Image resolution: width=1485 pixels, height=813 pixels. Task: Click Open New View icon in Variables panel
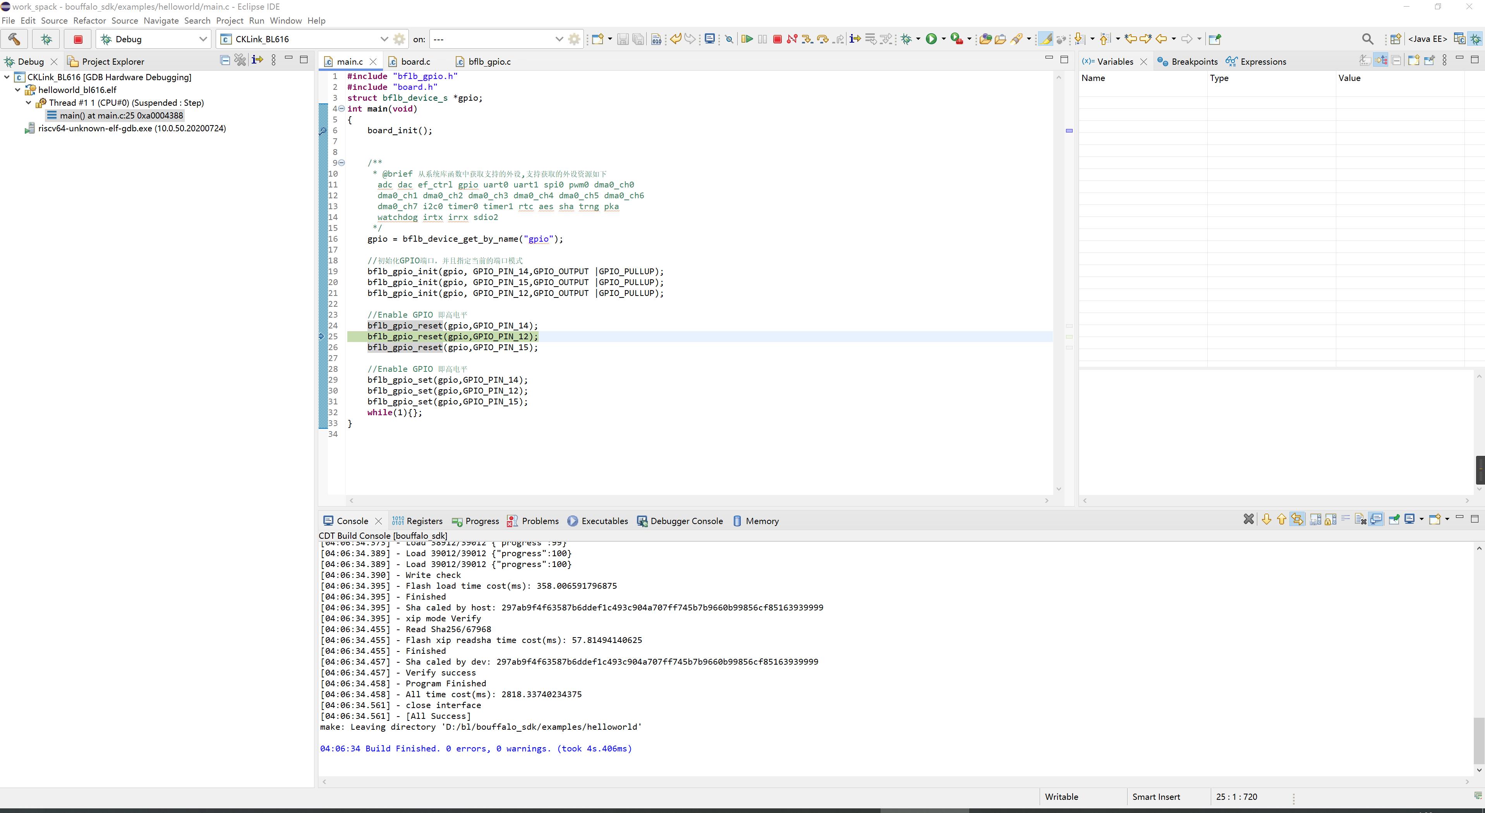(1413, 60)
